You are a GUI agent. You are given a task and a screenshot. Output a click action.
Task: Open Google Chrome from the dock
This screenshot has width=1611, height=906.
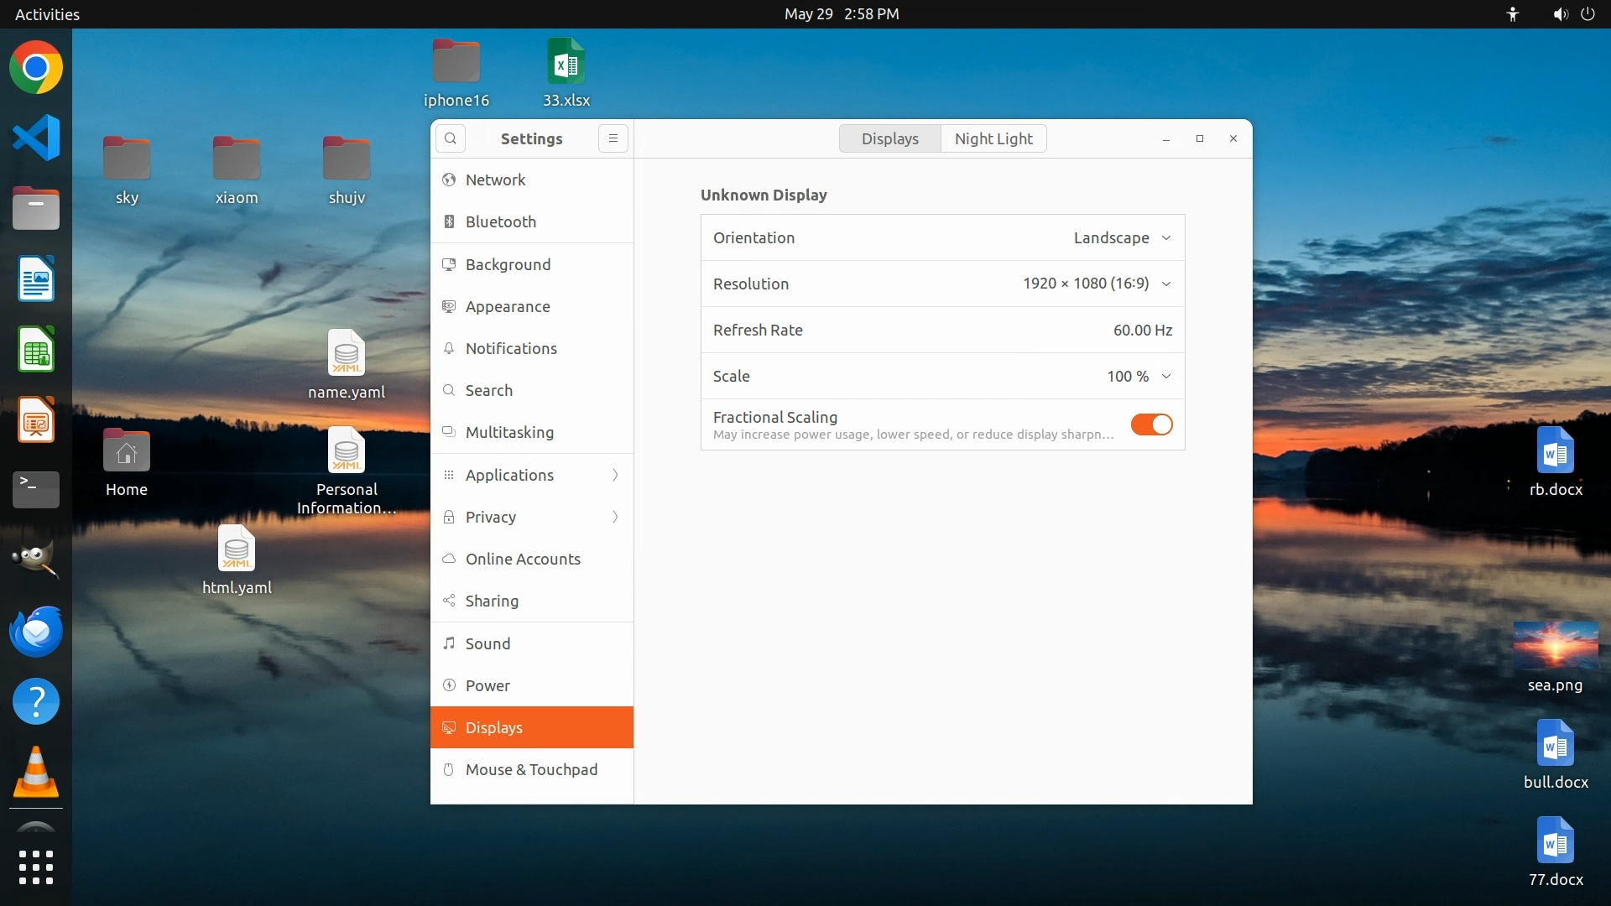[x=36, y=68]
